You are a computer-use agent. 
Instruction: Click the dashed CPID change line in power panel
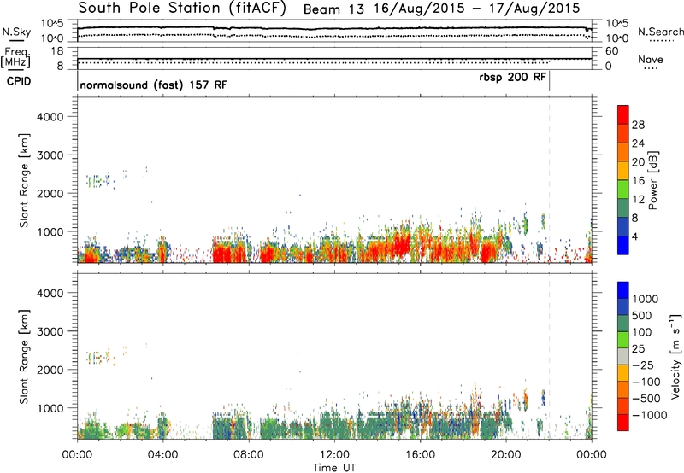[x=549, y=180]
